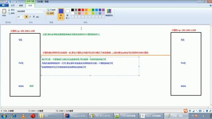Switch to the 主页 ribbon tab
Viewport: 212px width, 119px height.
coord(13,5)
